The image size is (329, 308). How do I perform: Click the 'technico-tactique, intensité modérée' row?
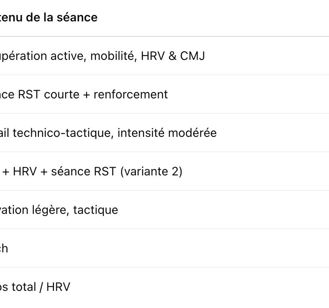[x=107, y=133]
